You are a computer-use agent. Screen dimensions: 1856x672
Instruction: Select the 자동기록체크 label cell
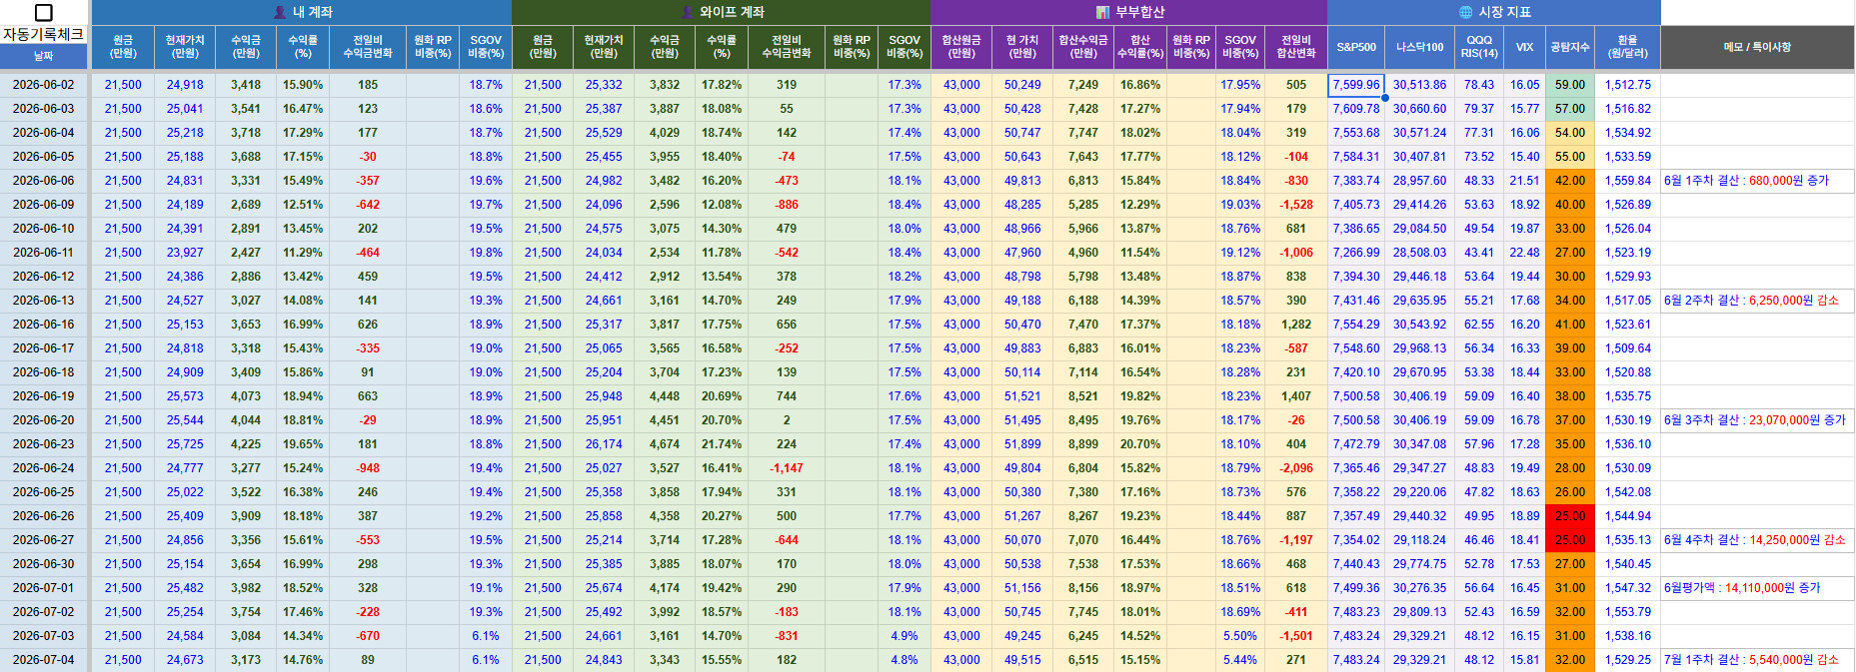(x=44, y=34)
